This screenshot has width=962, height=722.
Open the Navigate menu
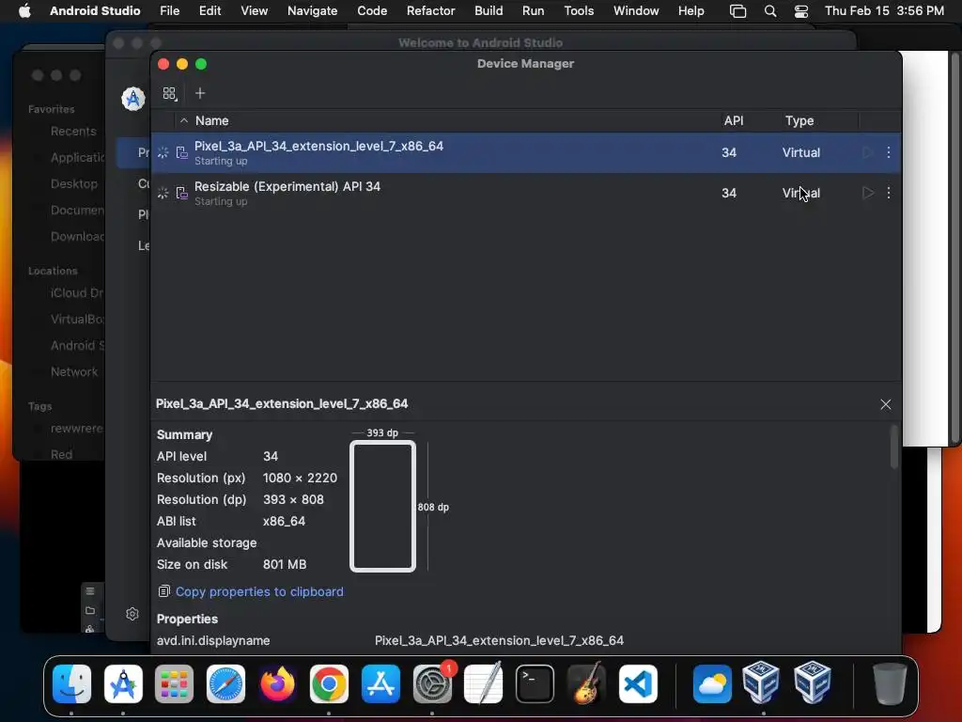312,10
